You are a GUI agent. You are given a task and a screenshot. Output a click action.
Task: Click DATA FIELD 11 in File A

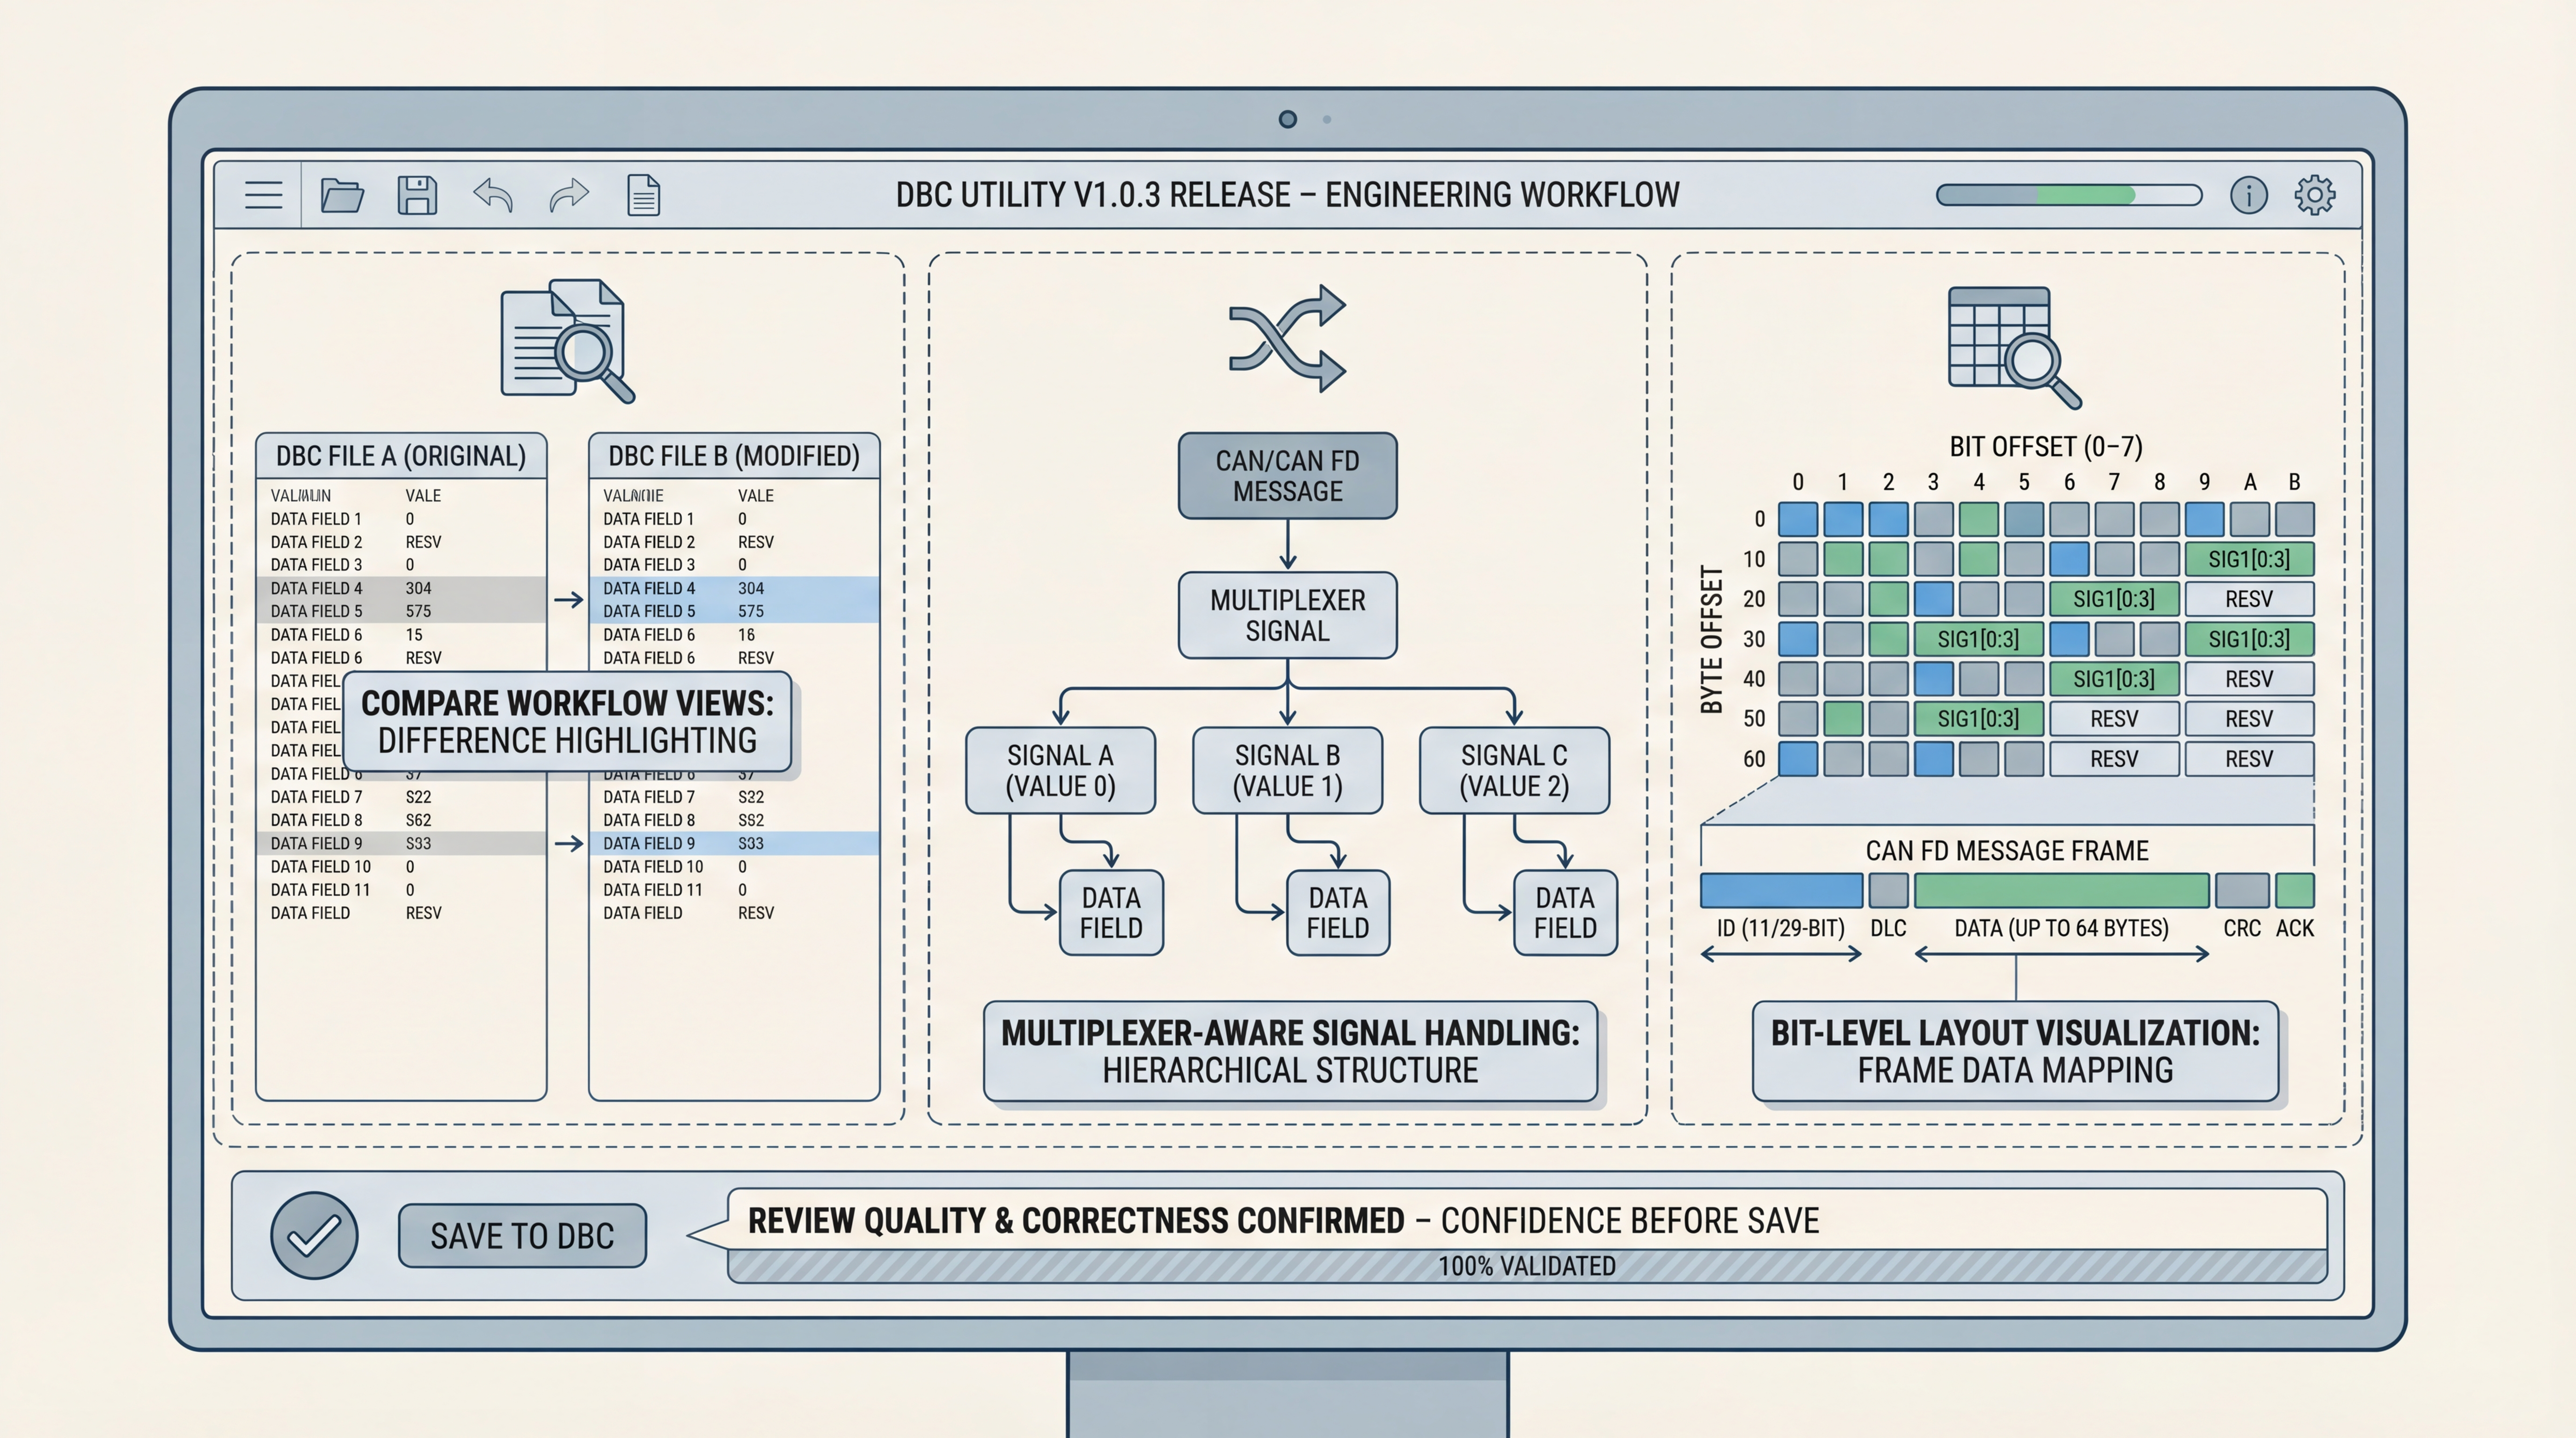pos(320,890)
